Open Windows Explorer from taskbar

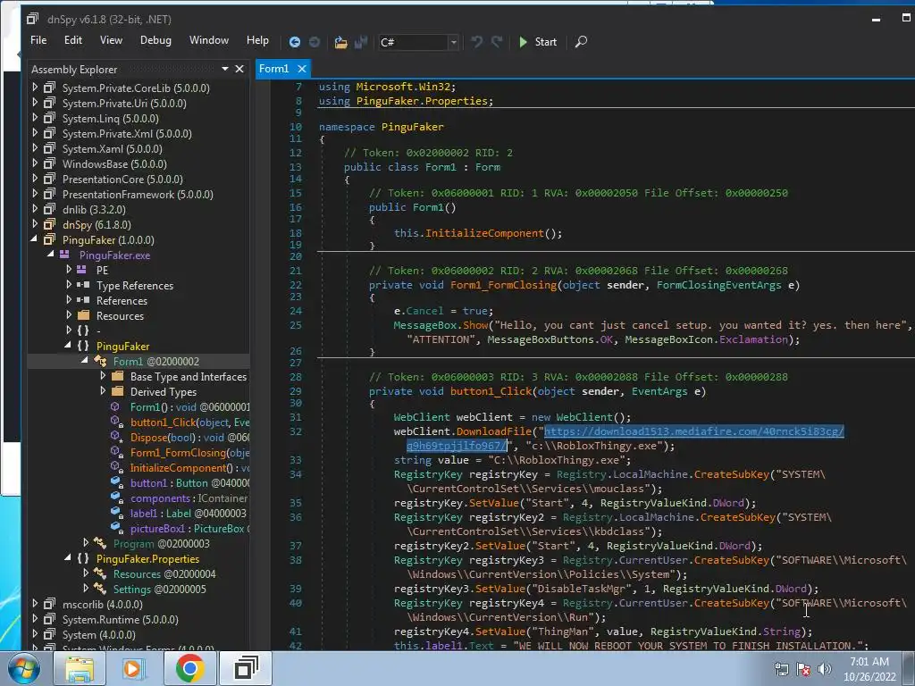click(80, 668)
